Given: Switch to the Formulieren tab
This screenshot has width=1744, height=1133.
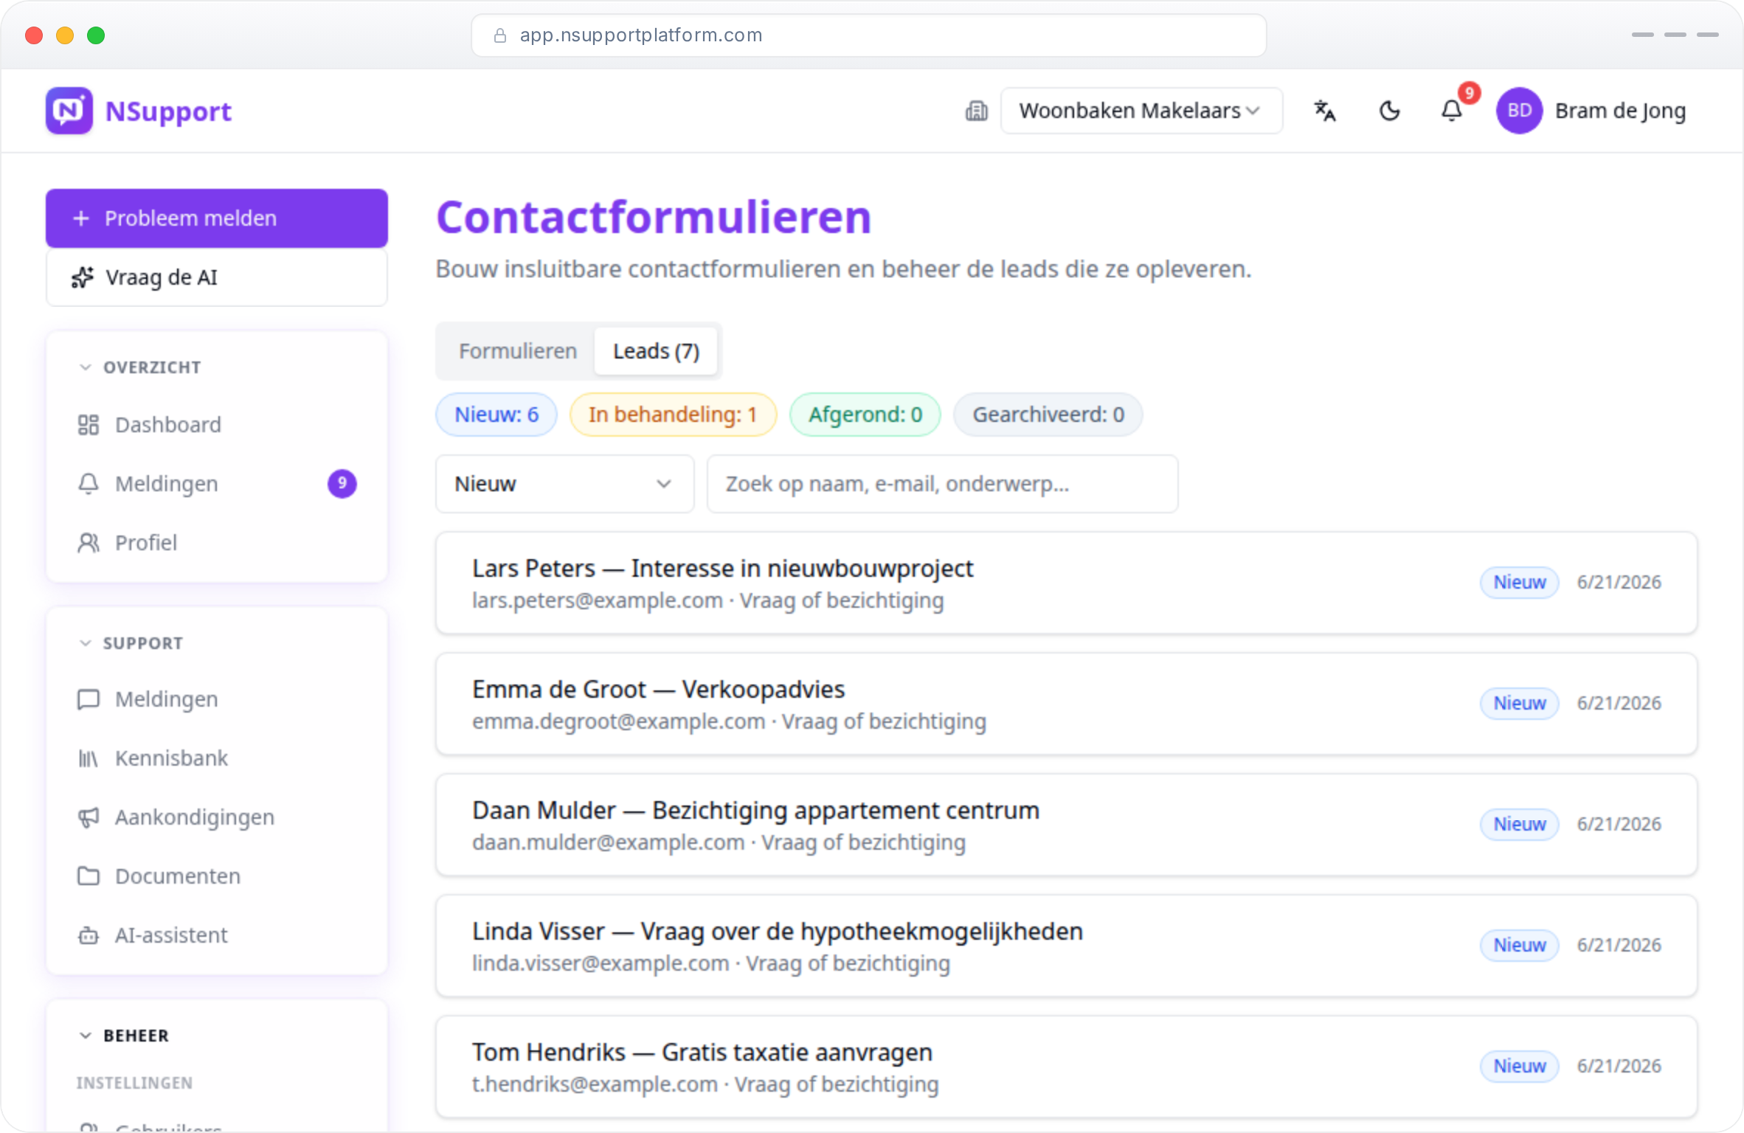Looking at the screenshot, I should [x=518, y=351].
